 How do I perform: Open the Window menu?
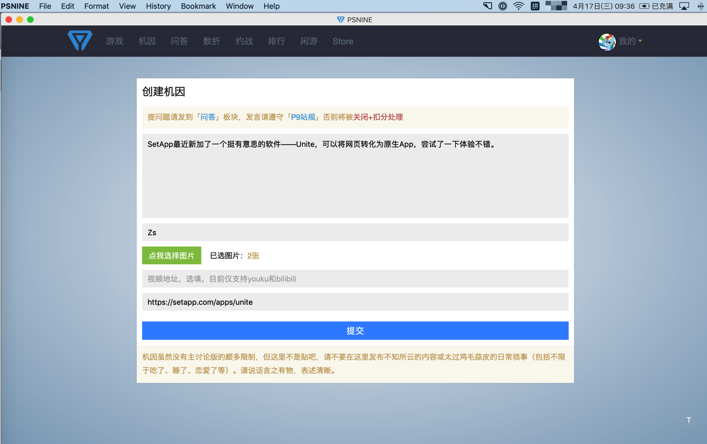point(240,6)
